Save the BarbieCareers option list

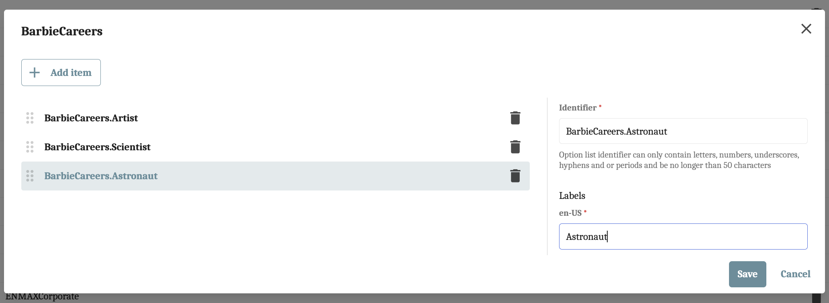(747, 274)
